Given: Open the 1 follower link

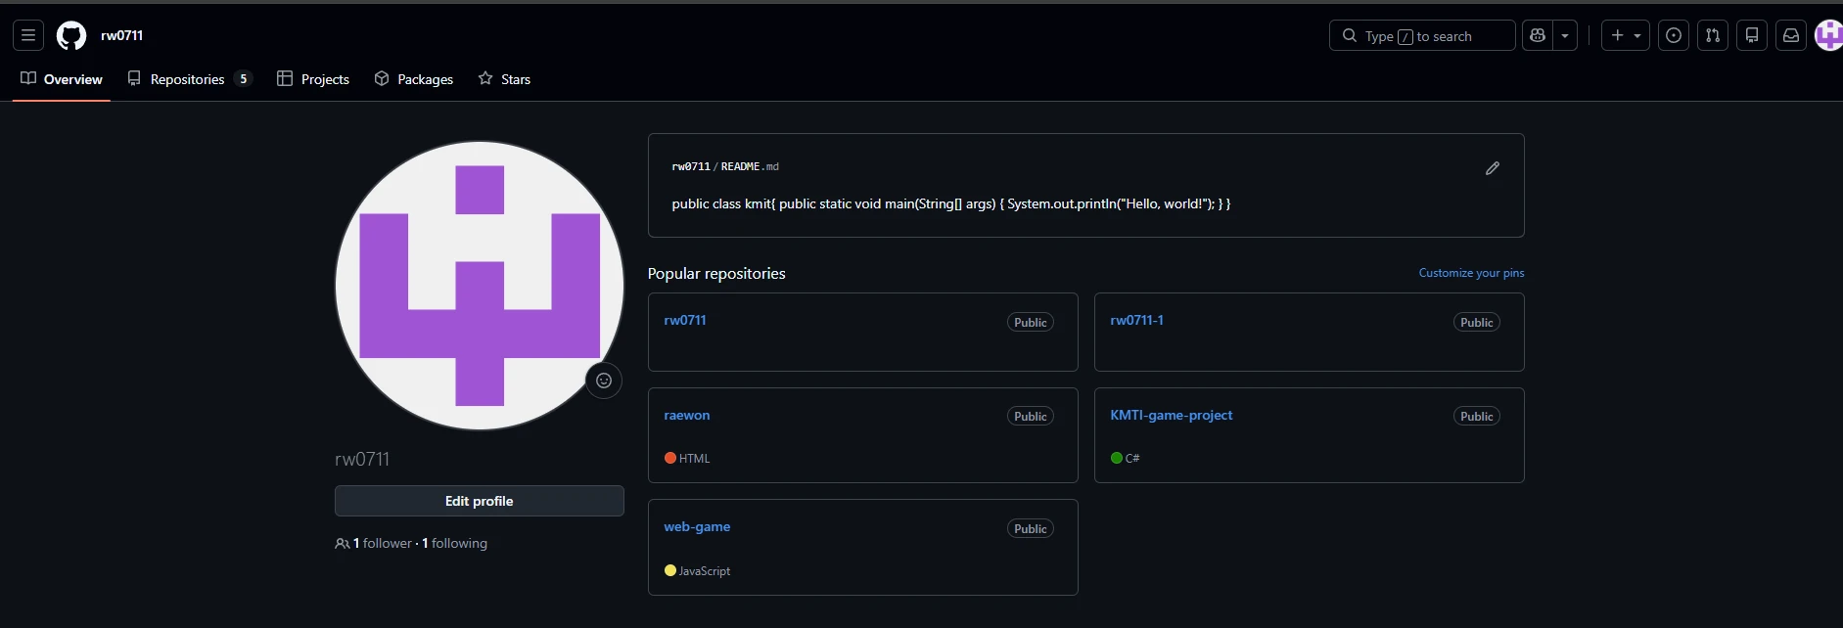Looking at the screenshot, I should [382, 544].
